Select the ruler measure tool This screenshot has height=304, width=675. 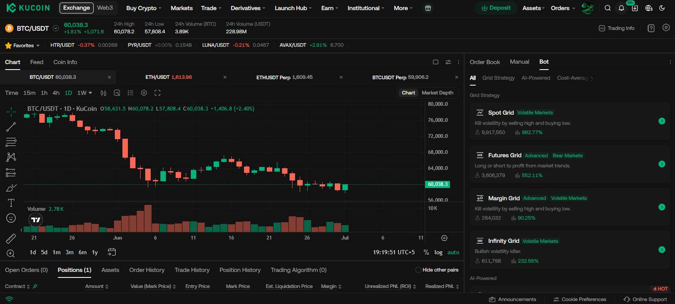pos(11,239)
